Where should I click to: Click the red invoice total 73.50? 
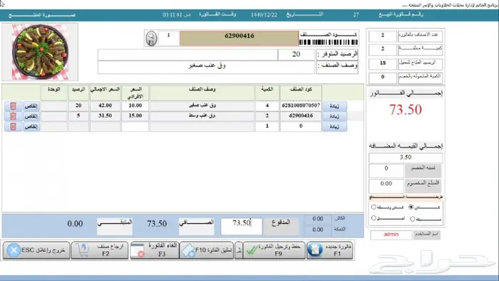pos(406,110)
